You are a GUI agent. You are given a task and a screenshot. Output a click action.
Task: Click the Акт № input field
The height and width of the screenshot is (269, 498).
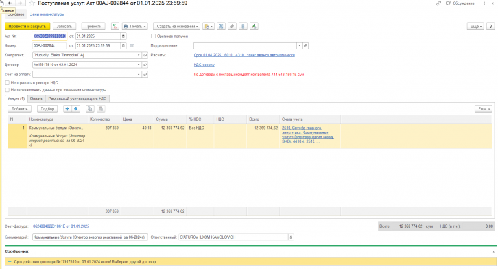click(x=49, y=36)
